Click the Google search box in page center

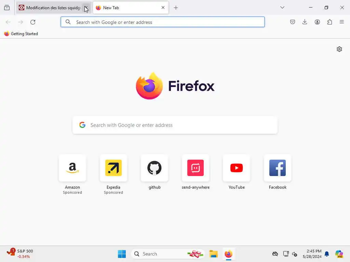(175, 125)
